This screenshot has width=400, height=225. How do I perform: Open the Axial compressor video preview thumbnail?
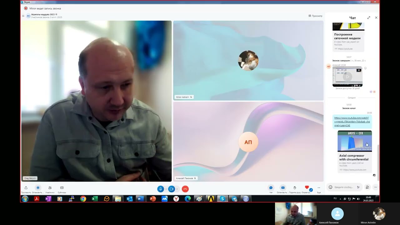point(355,141)
